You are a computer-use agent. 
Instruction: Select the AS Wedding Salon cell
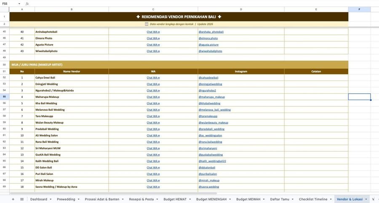click(72, 135)
